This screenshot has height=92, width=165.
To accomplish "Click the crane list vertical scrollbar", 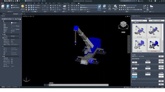I will (163, 38).
